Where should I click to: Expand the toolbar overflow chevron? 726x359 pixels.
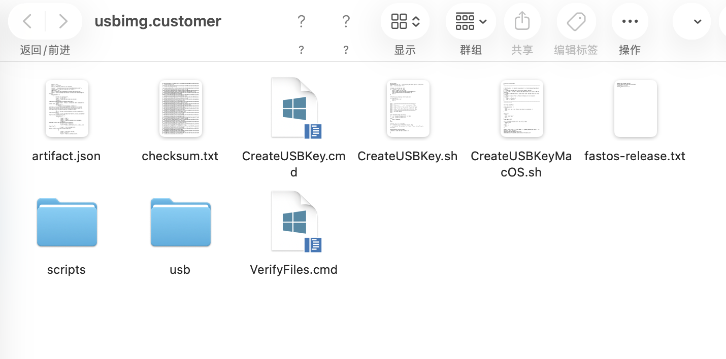pyautogui.click(x=697, y=21)
